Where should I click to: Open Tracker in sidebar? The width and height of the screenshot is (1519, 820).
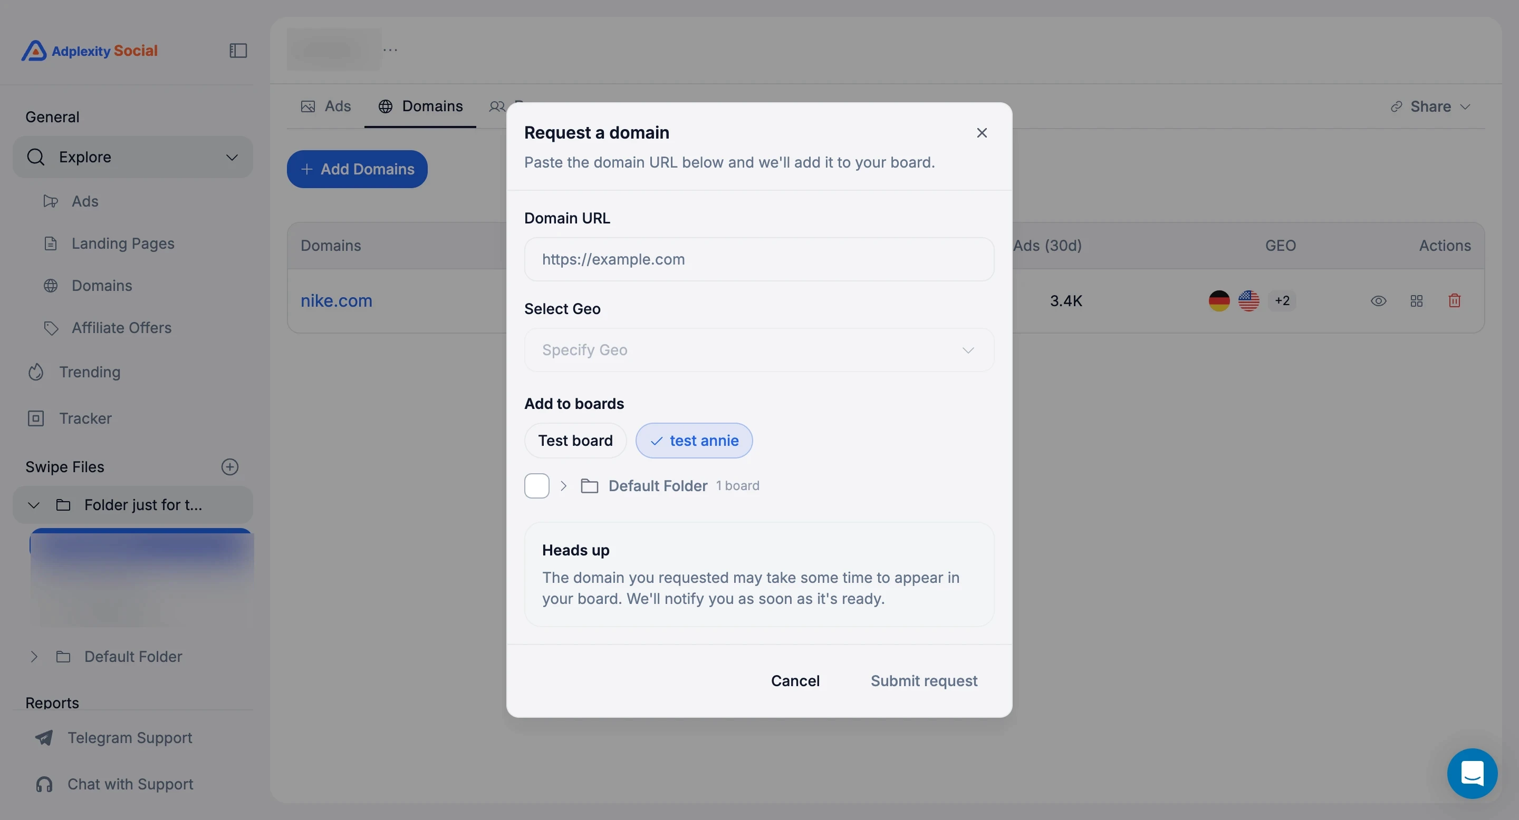(x=85, y=418)
